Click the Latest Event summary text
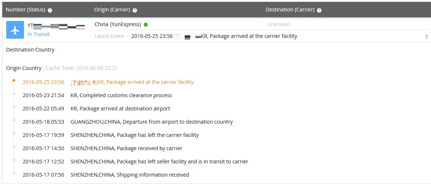 (x=214, y=36)
